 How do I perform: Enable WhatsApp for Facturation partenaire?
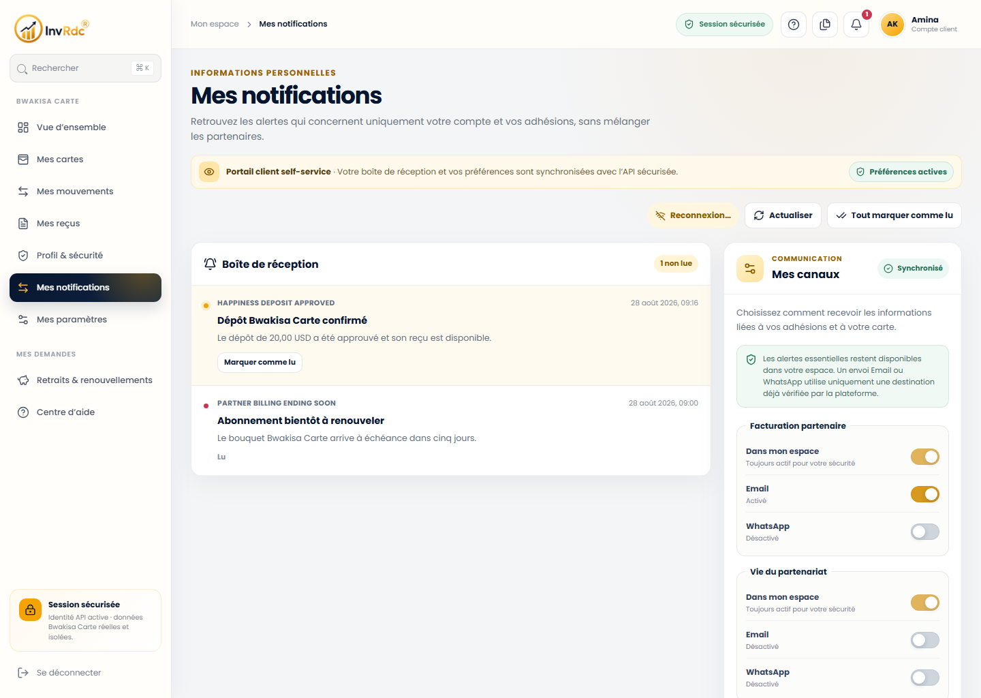(x=925, y=532)
